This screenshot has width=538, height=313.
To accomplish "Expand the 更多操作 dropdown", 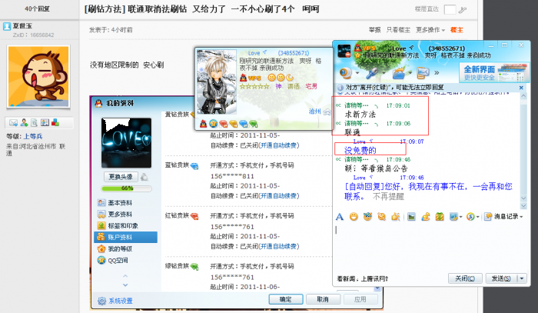I will pyautogui.click(x=430, y=30).
